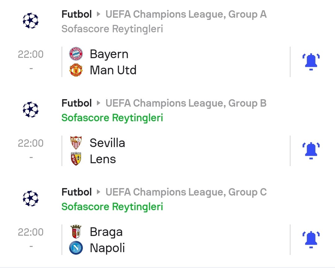Viewport: 335px width, 268px height.
Task: Open the UEFA Champions League, Group A page
Action: (x=186, y=14)
